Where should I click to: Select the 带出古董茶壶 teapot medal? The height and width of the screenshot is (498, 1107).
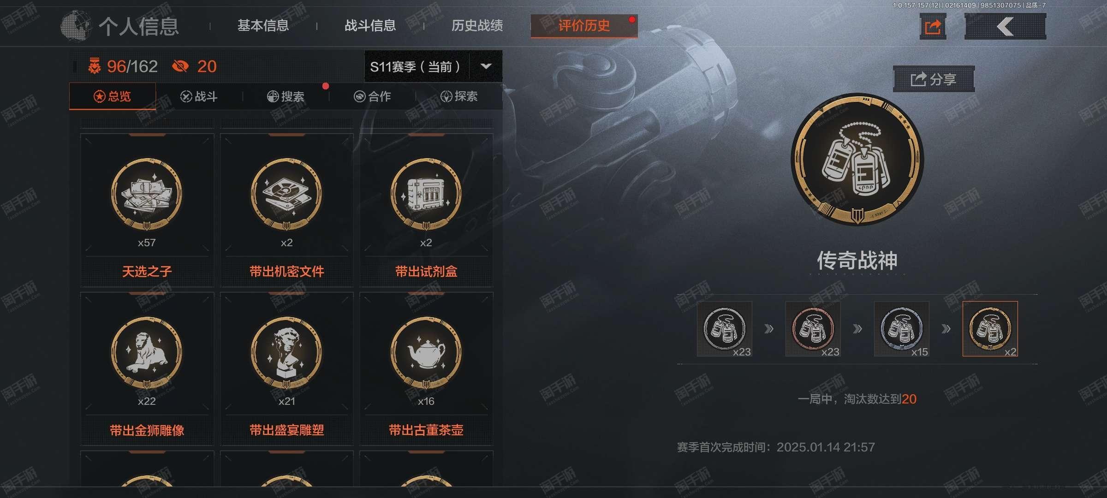click(426, 369)
